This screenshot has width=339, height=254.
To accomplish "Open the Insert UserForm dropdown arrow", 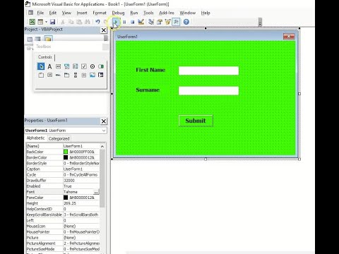I will click(46, 22).
